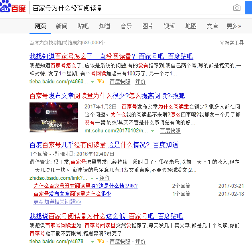The height and width of the screenshot is (246, 252).
Task: Open the 地图 tab
Action: (x=191, y=26)
